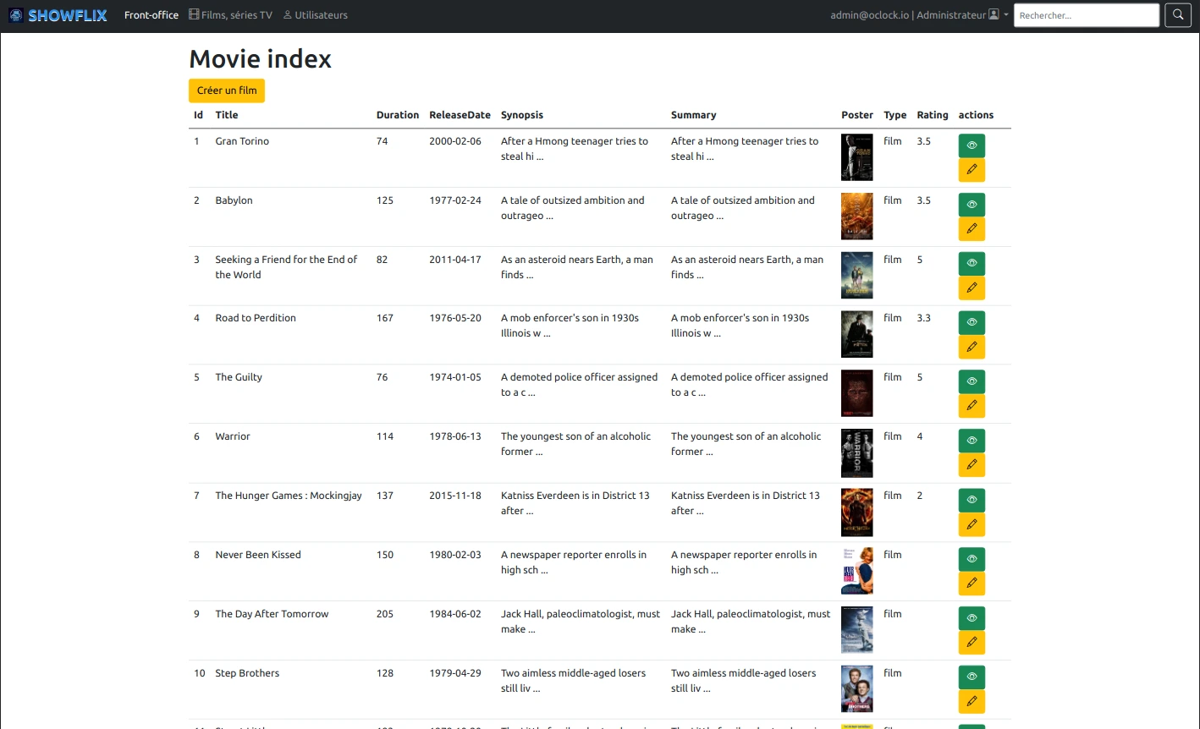Screen dimensions: 1200x729
Task: Click the ReleaseDate column header
Action: (x=460, y=115)
